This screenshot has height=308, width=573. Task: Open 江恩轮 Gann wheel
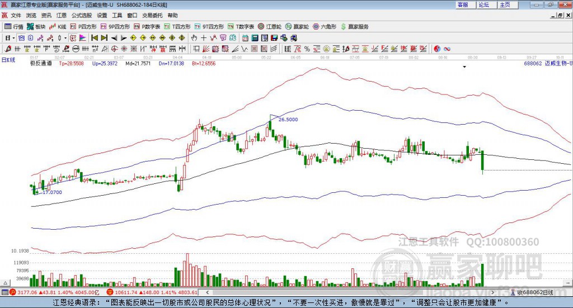(270, 27)
